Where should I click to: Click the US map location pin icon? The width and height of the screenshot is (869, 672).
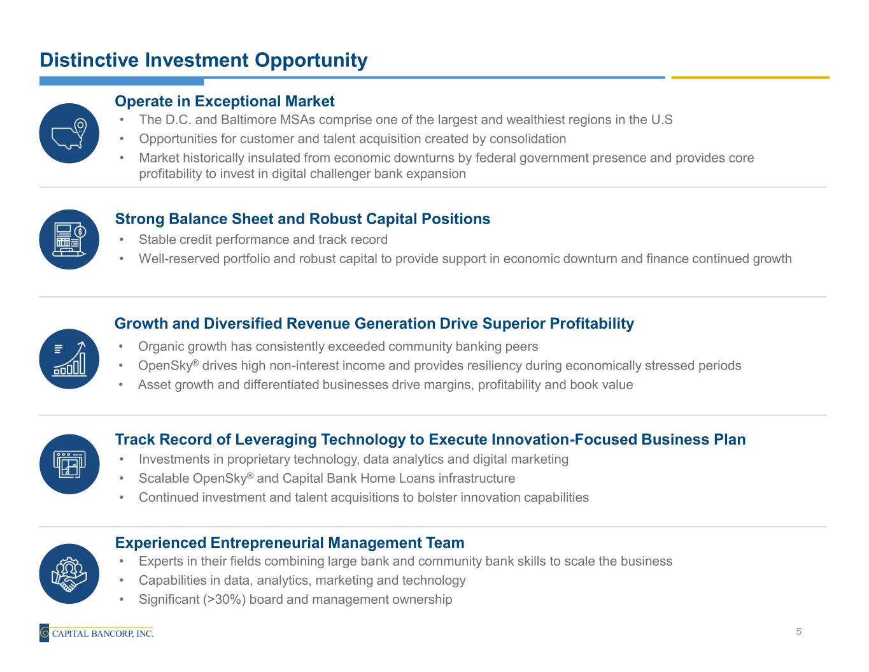click(69, 133)
